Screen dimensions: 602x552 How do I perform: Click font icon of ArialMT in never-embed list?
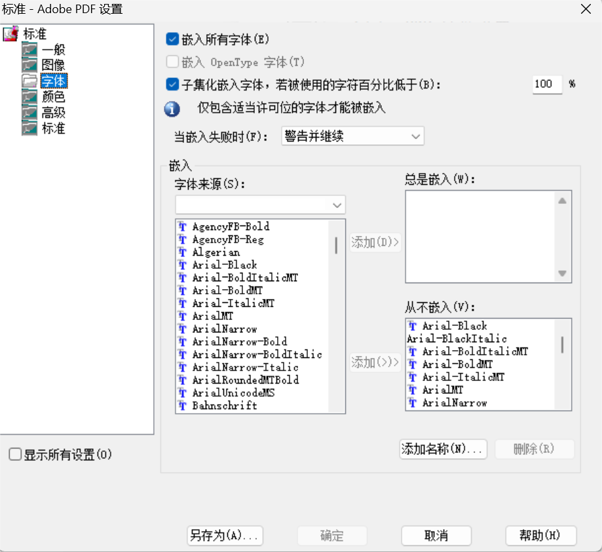click(x=412, y=390)
